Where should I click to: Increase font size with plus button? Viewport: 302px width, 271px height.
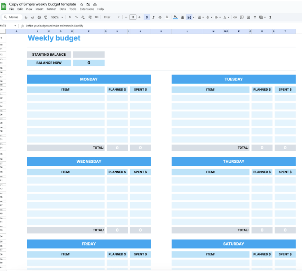[x=139, y=17]
